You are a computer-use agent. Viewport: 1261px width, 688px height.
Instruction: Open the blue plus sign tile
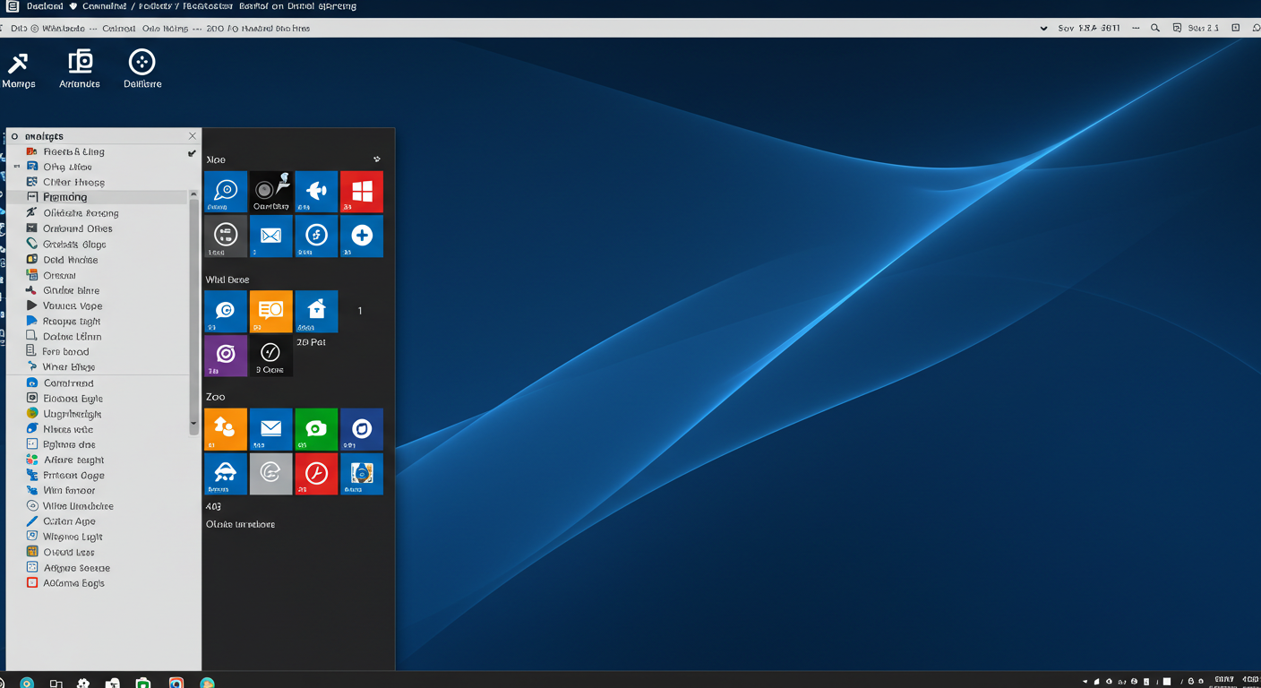(362, 236)
